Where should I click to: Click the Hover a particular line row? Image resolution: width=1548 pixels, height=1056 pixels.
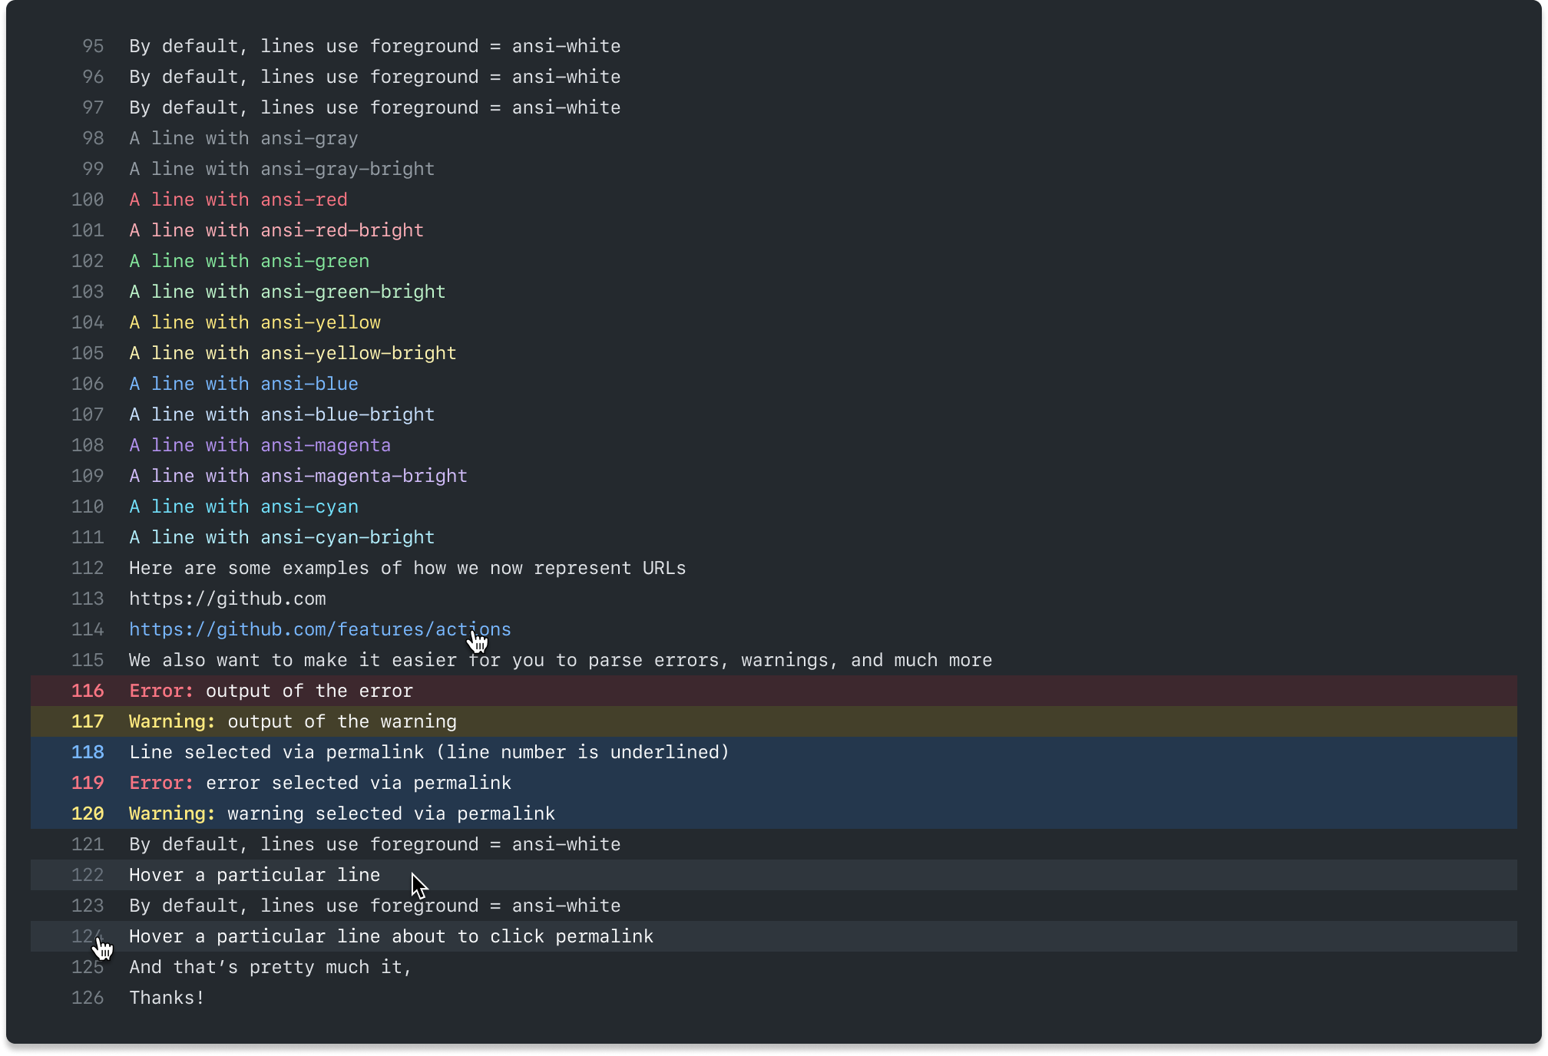pyautogui.click(x=254, y=875)
